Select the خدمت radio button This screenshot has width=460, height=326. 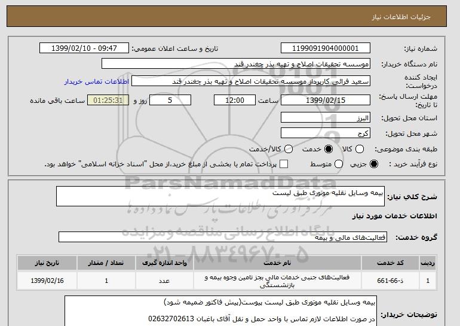coord(329,149)
